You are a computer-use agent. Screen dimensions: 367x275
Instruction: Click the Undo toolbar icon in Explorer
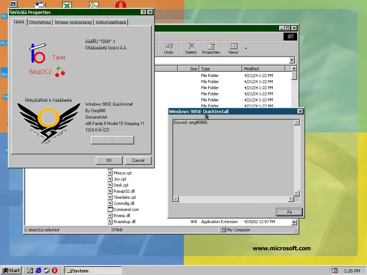[x=169, y=48]
